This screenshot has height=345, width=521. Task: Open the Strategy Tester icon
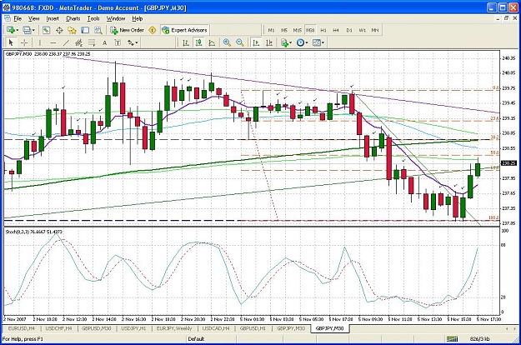98,30
